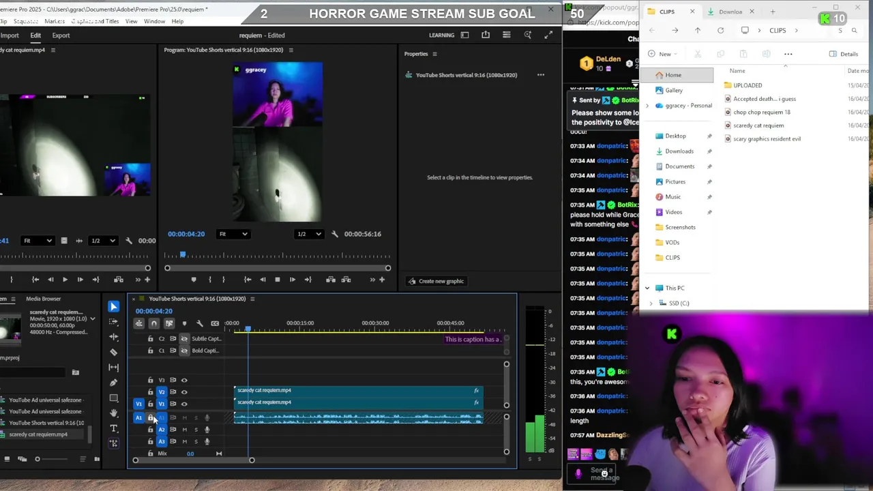Open Media Browser panel tab

[43, 299]
